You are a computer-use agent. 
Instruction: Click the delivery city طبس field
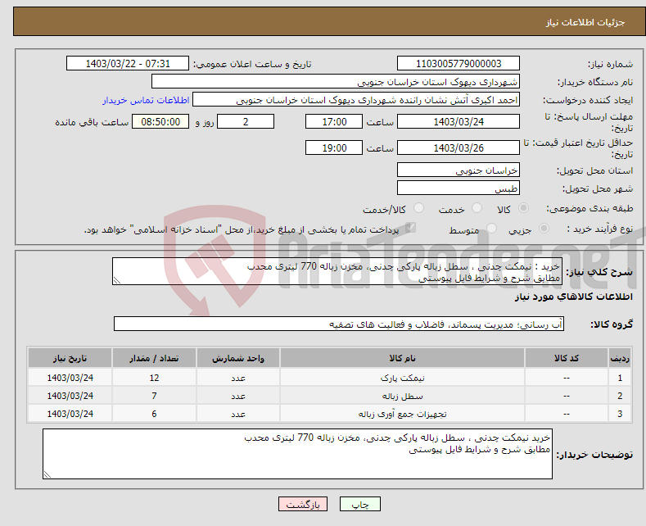pos(459,188)
